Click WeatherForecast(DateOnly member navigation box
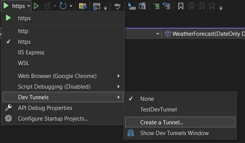This screenshot has height=143, width=245. [x=204, y=34]
